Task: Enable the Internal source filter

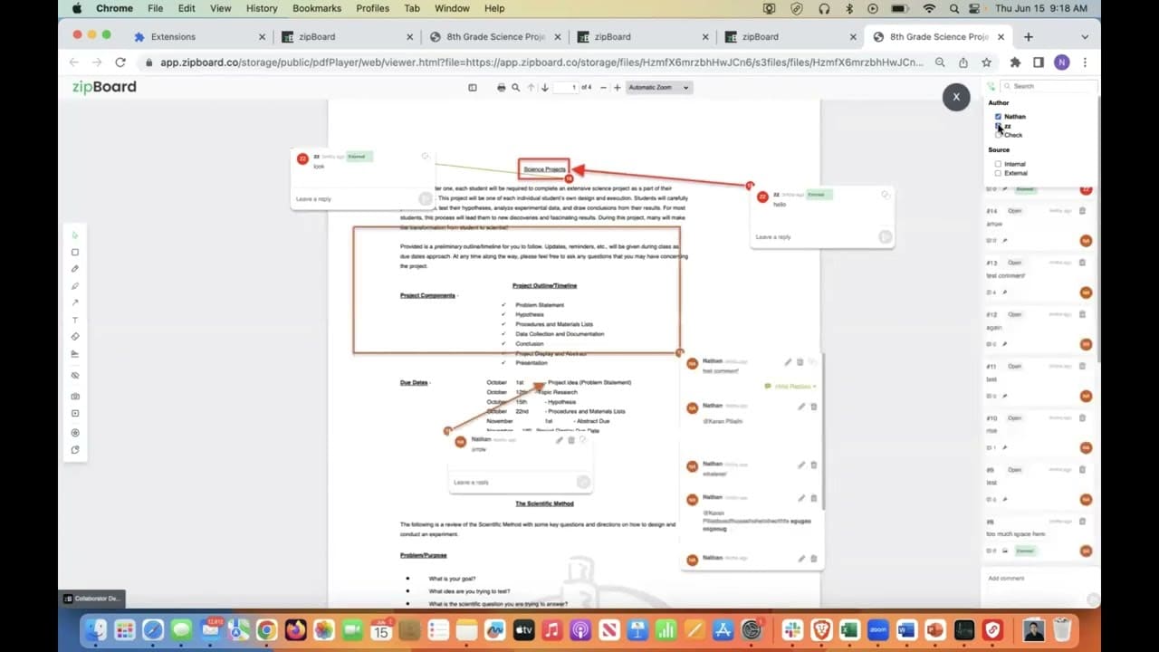Action: (1000, 163)
